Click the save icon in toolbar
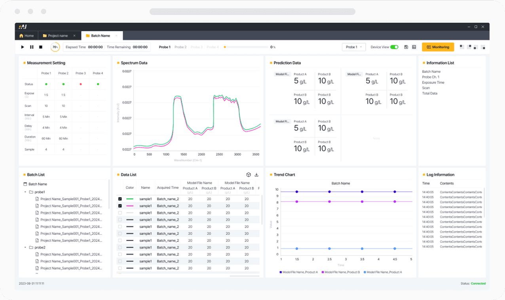The width and height of the screenshot is (505, 300). tap(406, 47)
